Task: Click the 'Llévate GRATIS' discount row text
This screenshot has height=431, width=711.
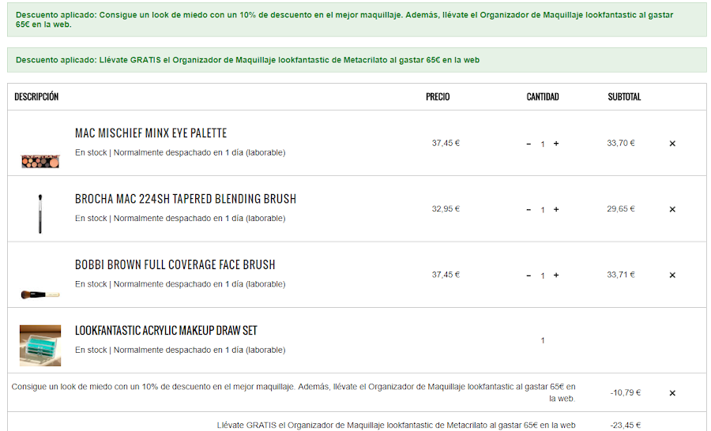Action: (396, 425)
